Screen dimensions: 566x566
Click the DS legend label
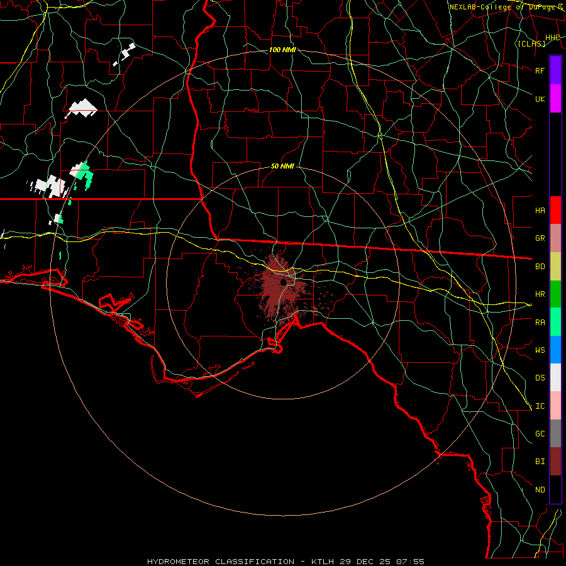(540, 378)
